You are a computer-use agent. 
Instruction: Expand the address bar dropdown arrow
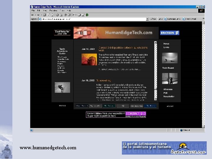pyautogui.click(x=147, y=19)
